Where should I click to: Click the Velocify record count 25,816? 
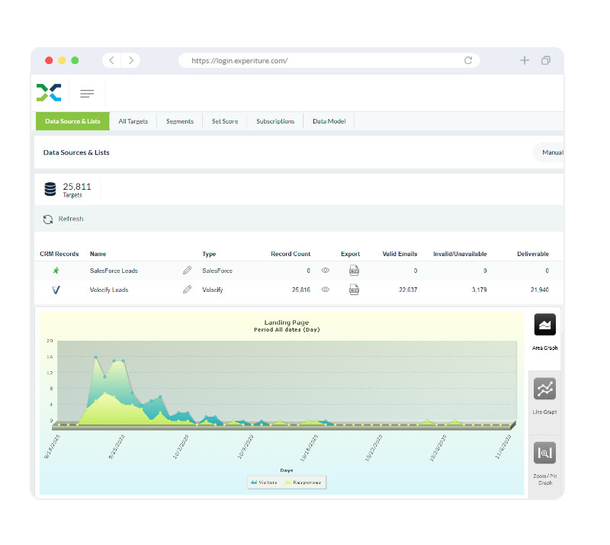(301, 290)
